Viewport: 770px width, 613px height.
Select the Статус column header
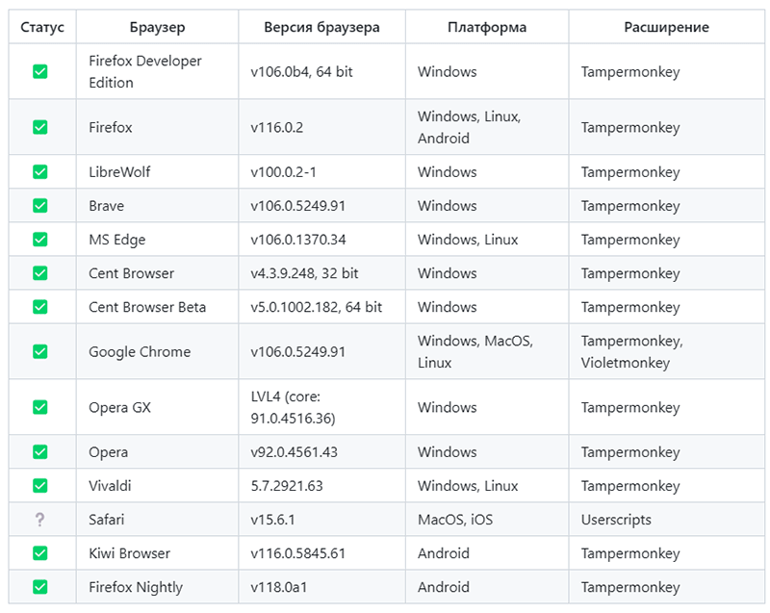tap(42, 27)
